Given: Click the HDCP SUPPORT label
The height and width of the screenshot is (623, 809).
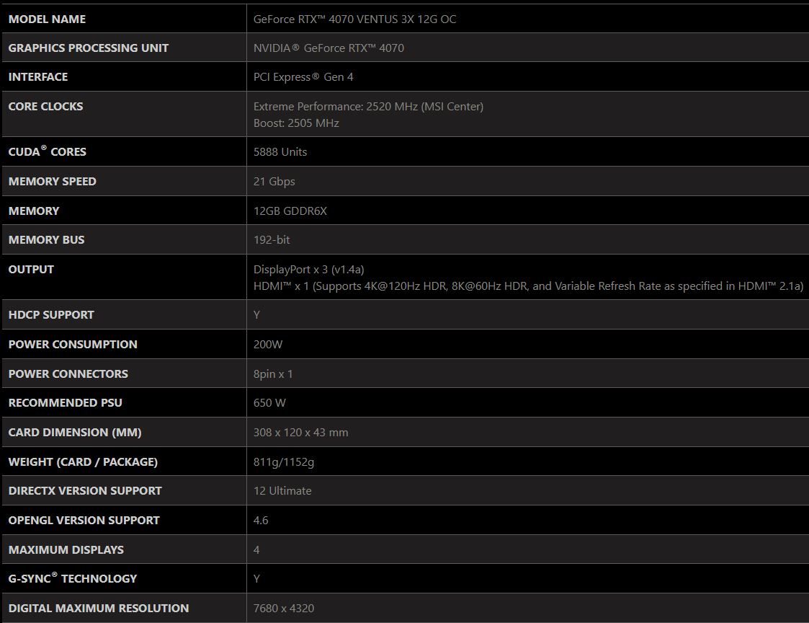Looking at the screenshot, I should (x=51, y=314).
